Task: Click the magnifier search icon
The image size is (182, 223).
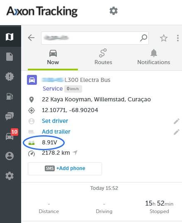Action: click(143, 38)
